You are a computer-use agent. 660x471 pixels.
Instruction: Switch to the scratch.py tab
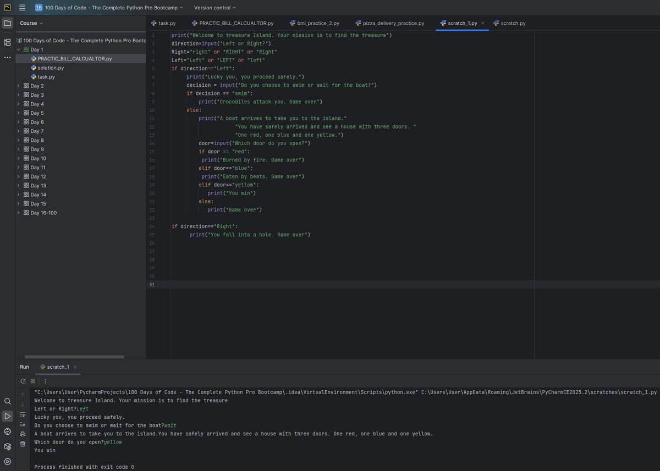(509, 23)
